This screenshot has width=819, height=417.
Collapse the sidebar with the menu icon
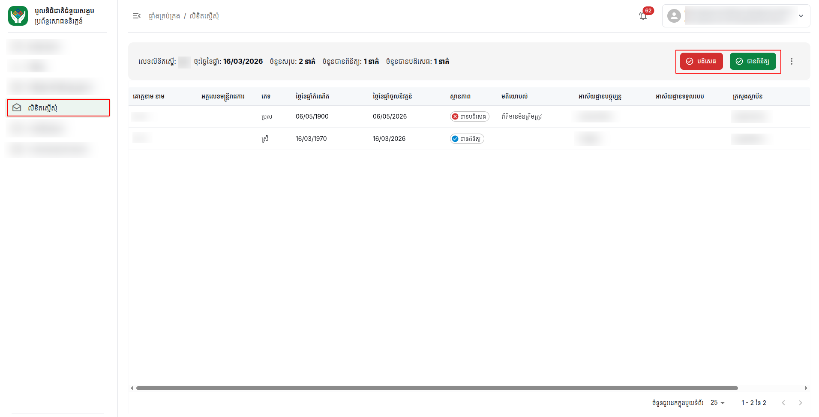(x=137, y=16)
